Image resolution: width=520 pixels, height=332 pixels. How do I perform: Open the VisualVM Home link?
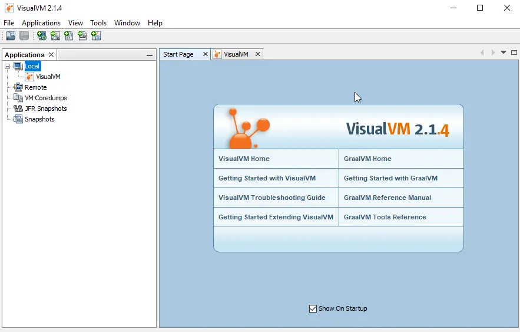point(244,159)
